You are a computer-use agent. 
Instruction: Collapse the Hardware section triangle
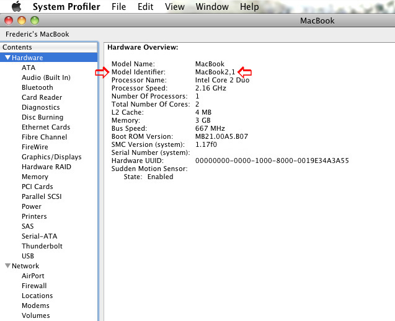[8, 58]
